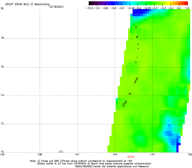Pick the cyan section of the colorbar
This screenshot has width=192, height=168.
(x=132, y=3)
